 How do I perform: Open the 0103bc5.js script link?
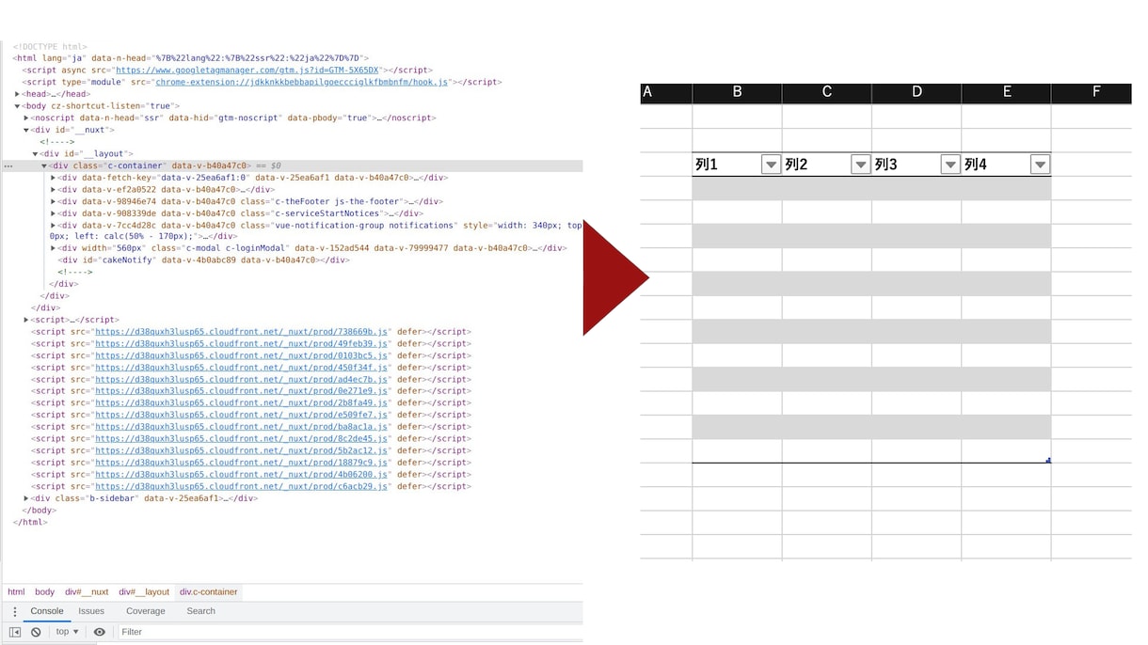(x=241, y=355)
